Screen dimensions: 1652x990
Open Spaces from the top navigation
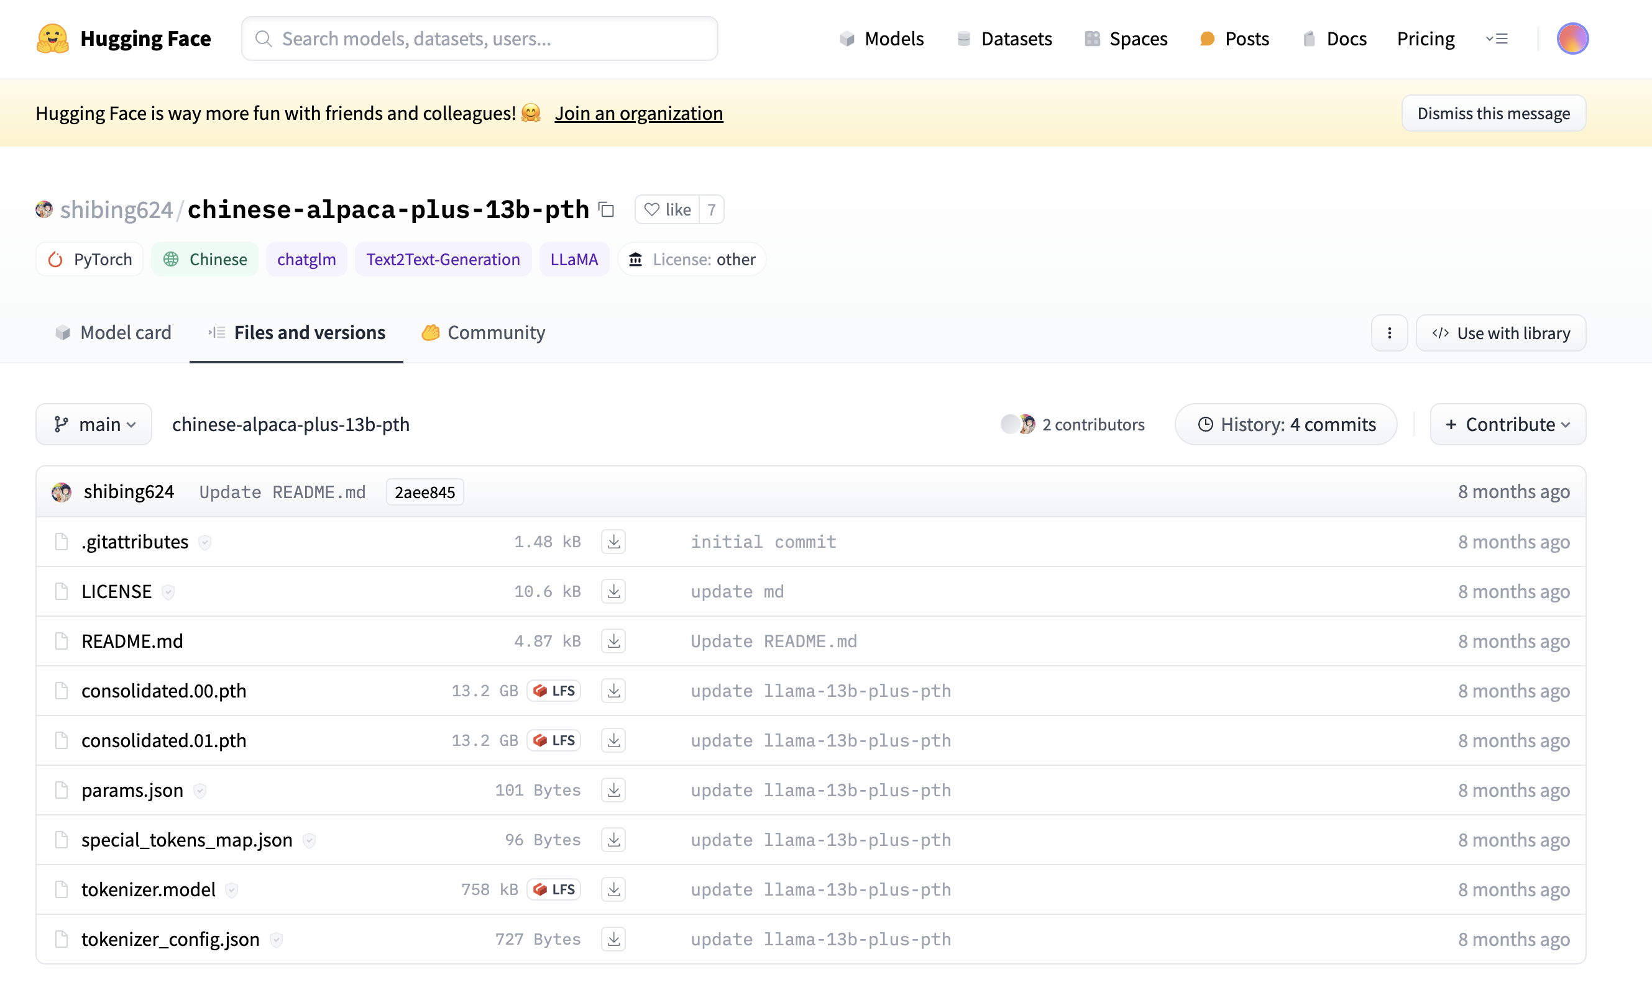tap(1126, 39)
